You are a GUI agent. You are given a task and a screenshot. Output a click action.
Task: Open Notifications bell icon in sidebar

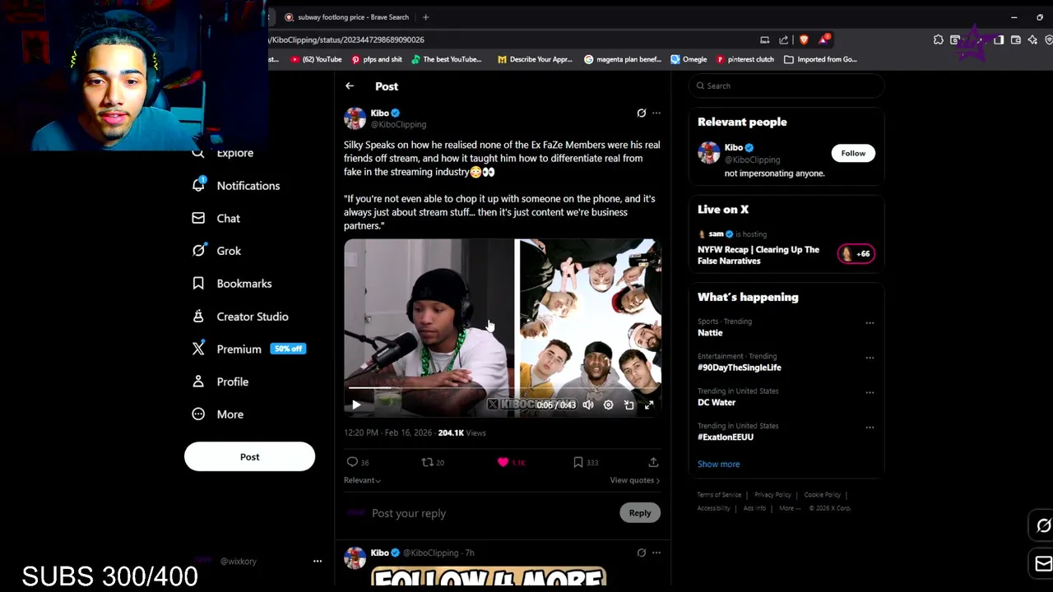(x=198, y=185)
